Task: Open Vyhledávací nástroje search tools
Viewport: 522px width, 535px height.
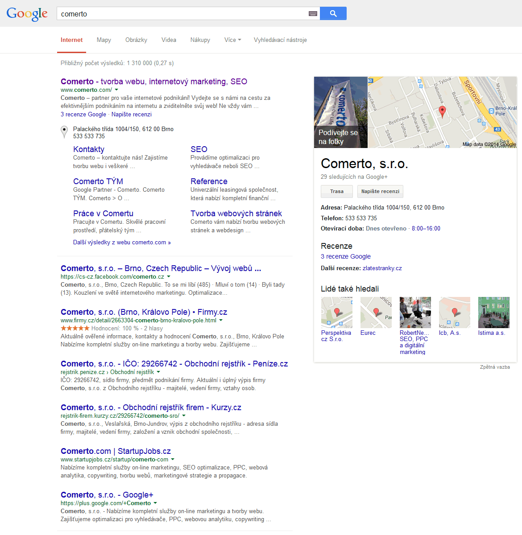Action: 280,40
